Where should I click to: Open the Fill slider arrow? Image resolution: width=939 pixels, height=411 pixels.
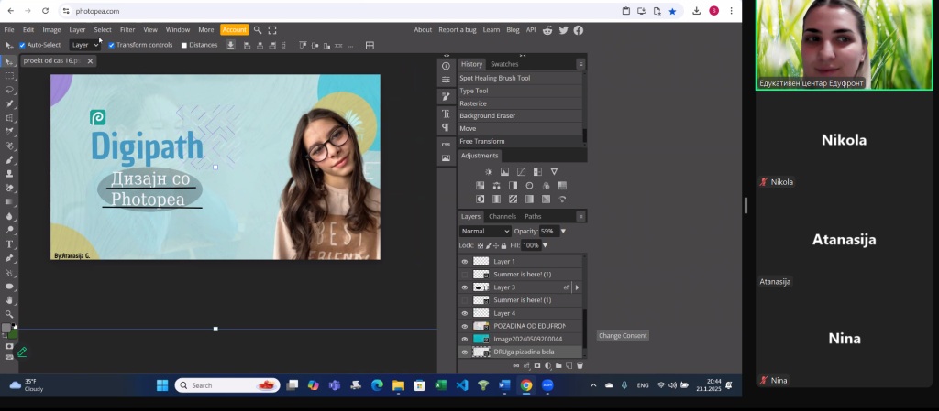545,245
